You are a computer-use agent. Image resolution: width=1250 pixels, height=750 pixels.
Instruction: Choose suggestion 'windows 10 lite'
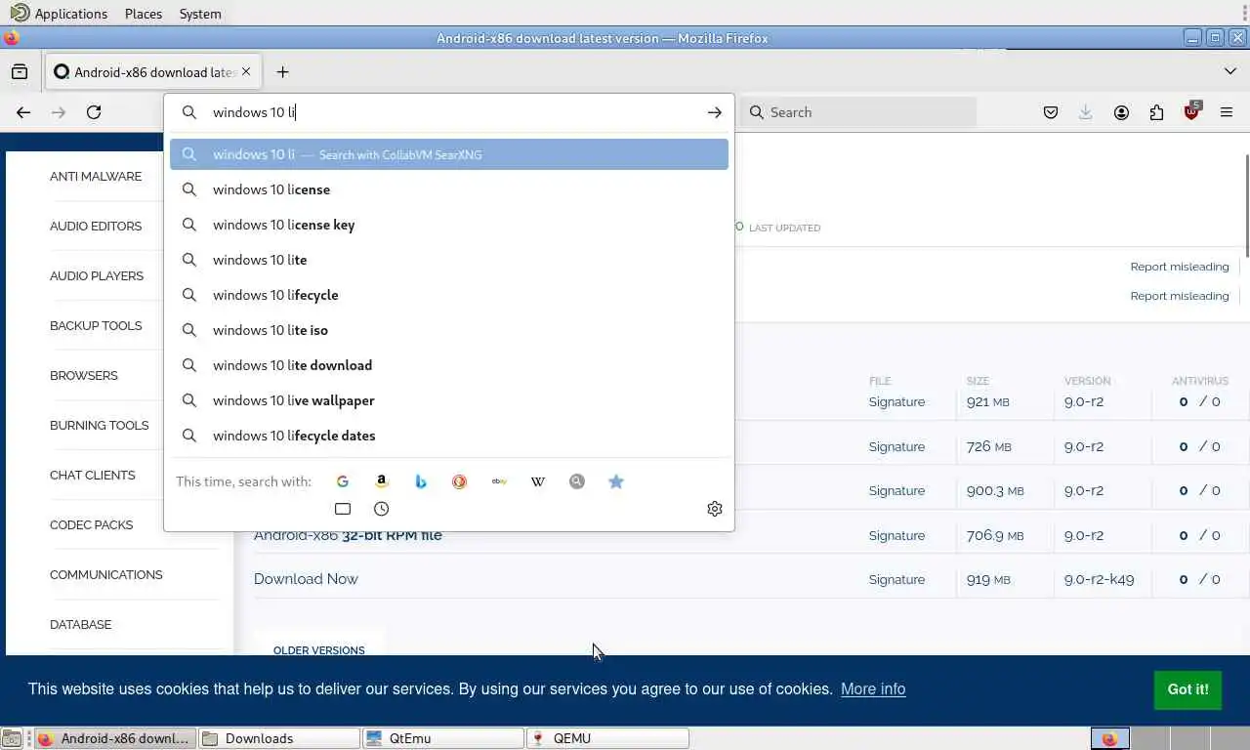(449, 260)
